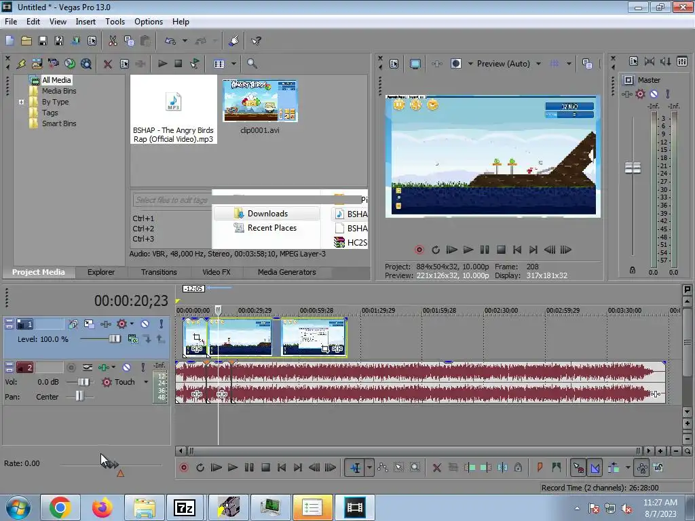Click the Insert Marker orange flag icon

click(x=540, y=467)
